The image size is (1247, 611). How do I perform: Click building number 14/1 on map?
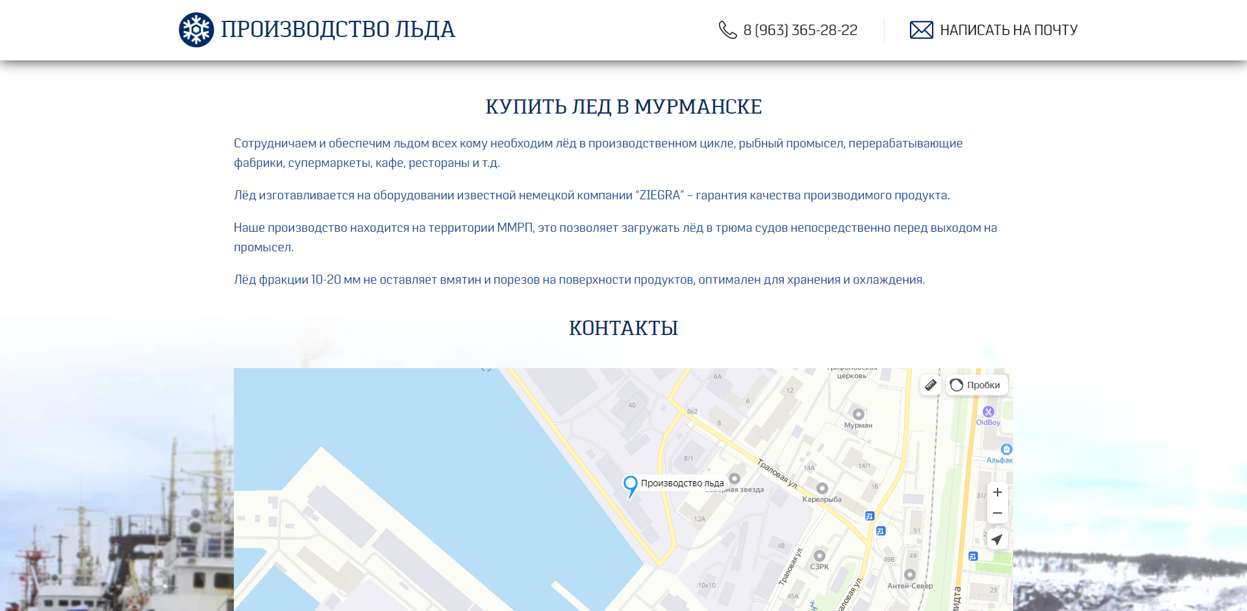point(864,466)
